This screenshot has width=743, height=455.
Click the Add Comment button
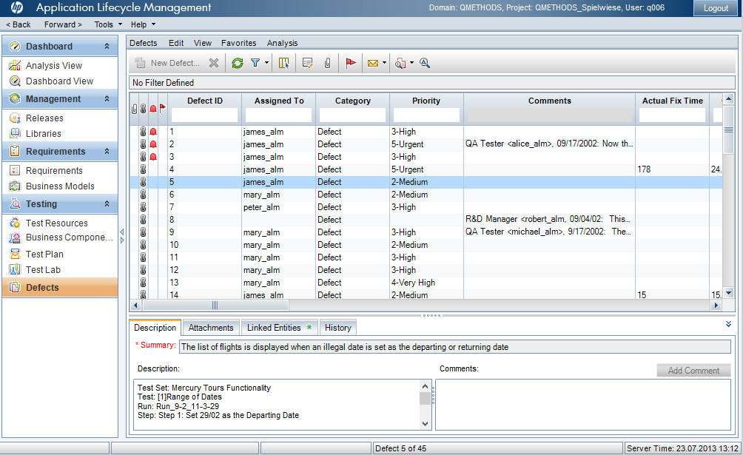point(693,370)
